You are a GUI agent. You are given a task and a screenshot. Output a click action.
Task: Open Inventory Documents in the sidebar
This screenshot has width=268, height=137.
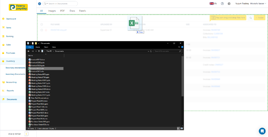pos(15,74)
